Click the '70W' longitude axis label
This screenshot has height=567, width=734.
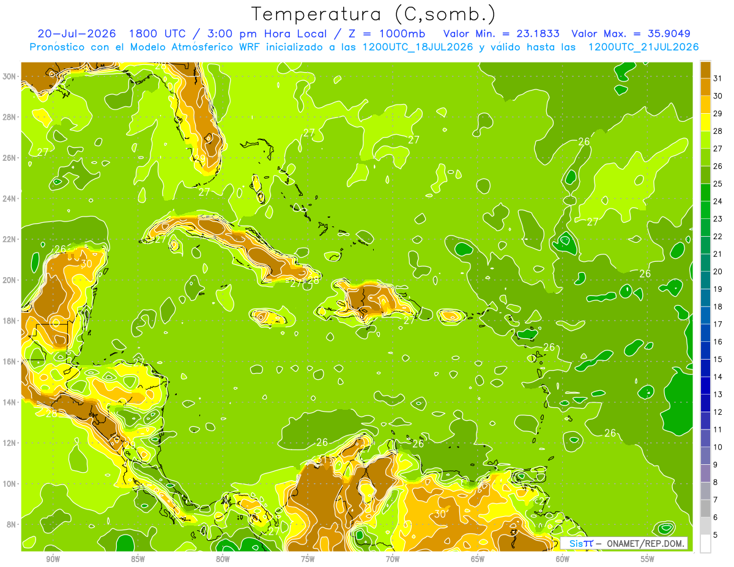coord(393,559)
